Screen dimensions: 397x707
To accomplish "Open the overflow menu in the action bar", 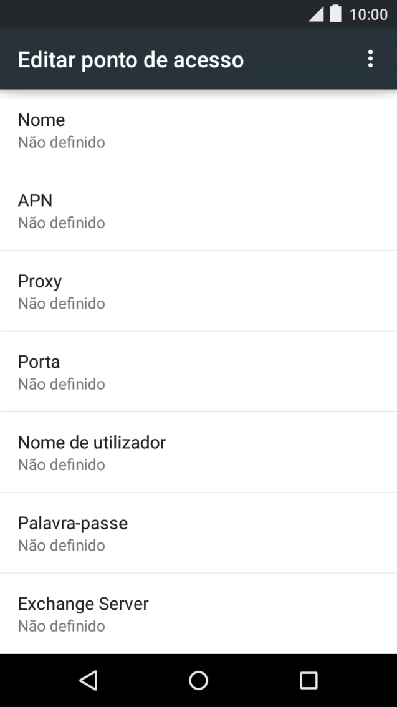I will tap(371, 59).
